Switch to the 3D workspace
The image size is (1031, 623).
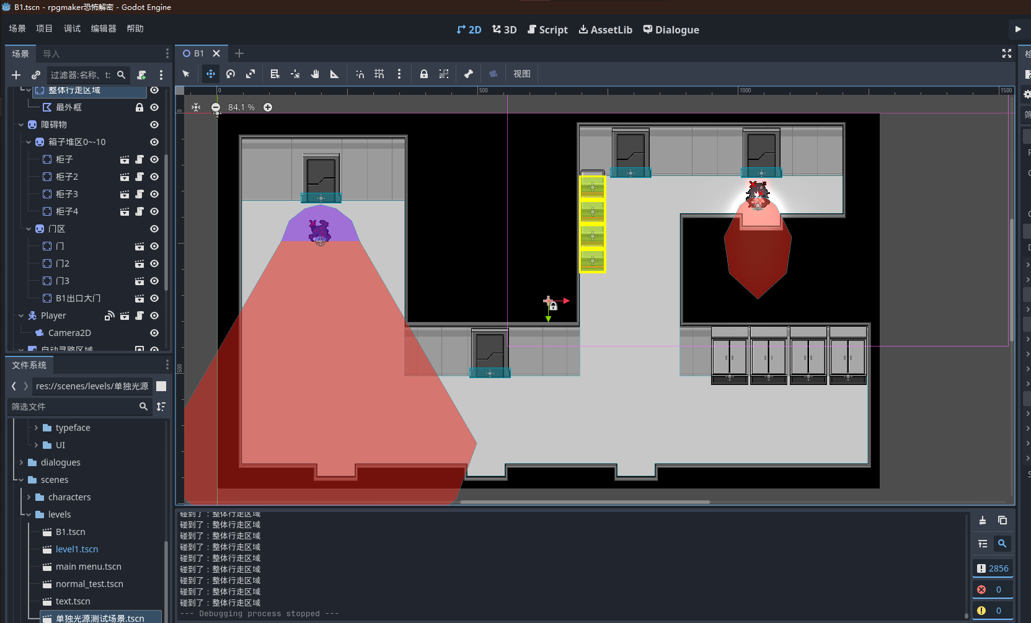pos(505,30)
